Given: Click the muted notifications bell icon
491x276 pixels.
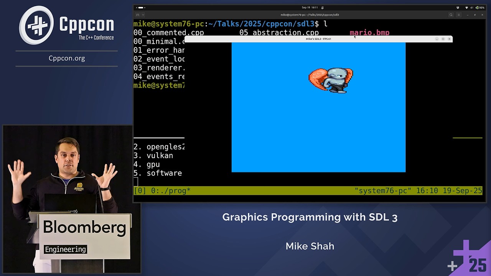Looking at the screenshot, I should (x=322, y=8).
